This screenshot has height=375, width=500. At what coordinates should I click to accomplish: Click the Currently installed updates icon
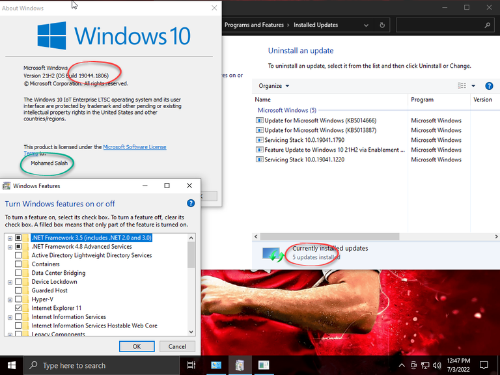273,254
